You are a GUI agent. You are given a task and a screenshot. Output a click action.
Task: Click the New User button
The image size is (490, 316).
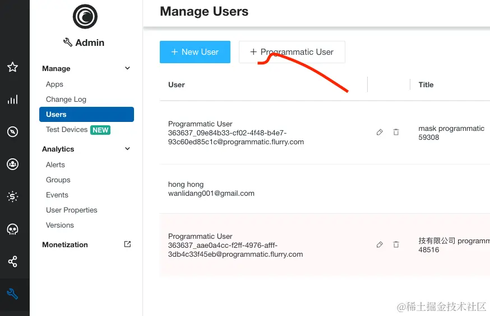tap(195, 52)
